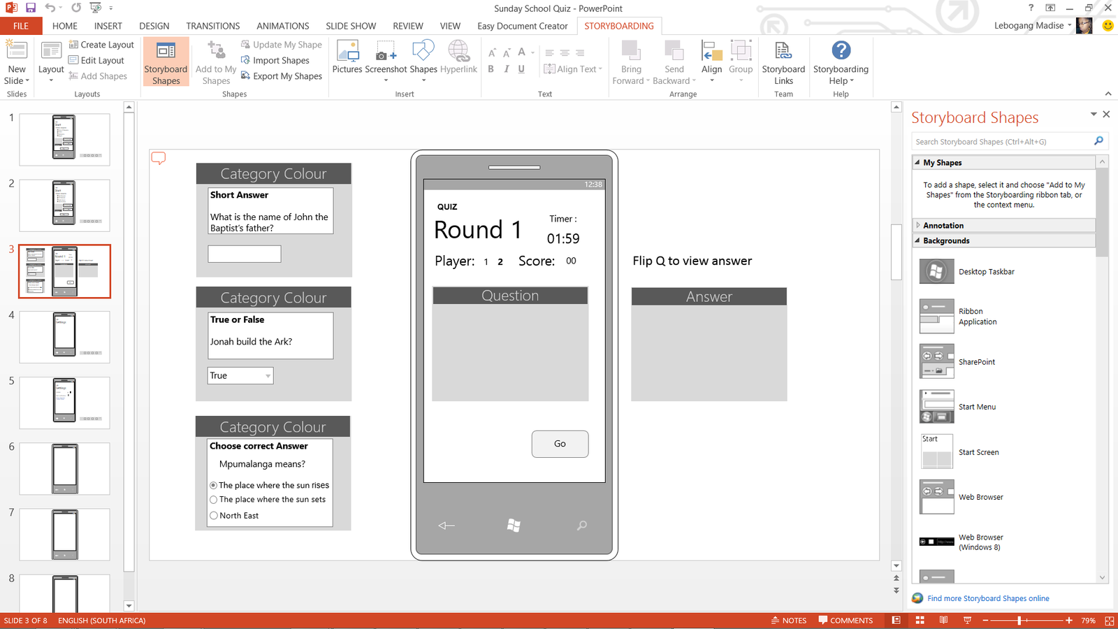Open the ANIMATIONS ribbon tab
This screenshot has width=1118, height=629.
(x=282, y=26)
